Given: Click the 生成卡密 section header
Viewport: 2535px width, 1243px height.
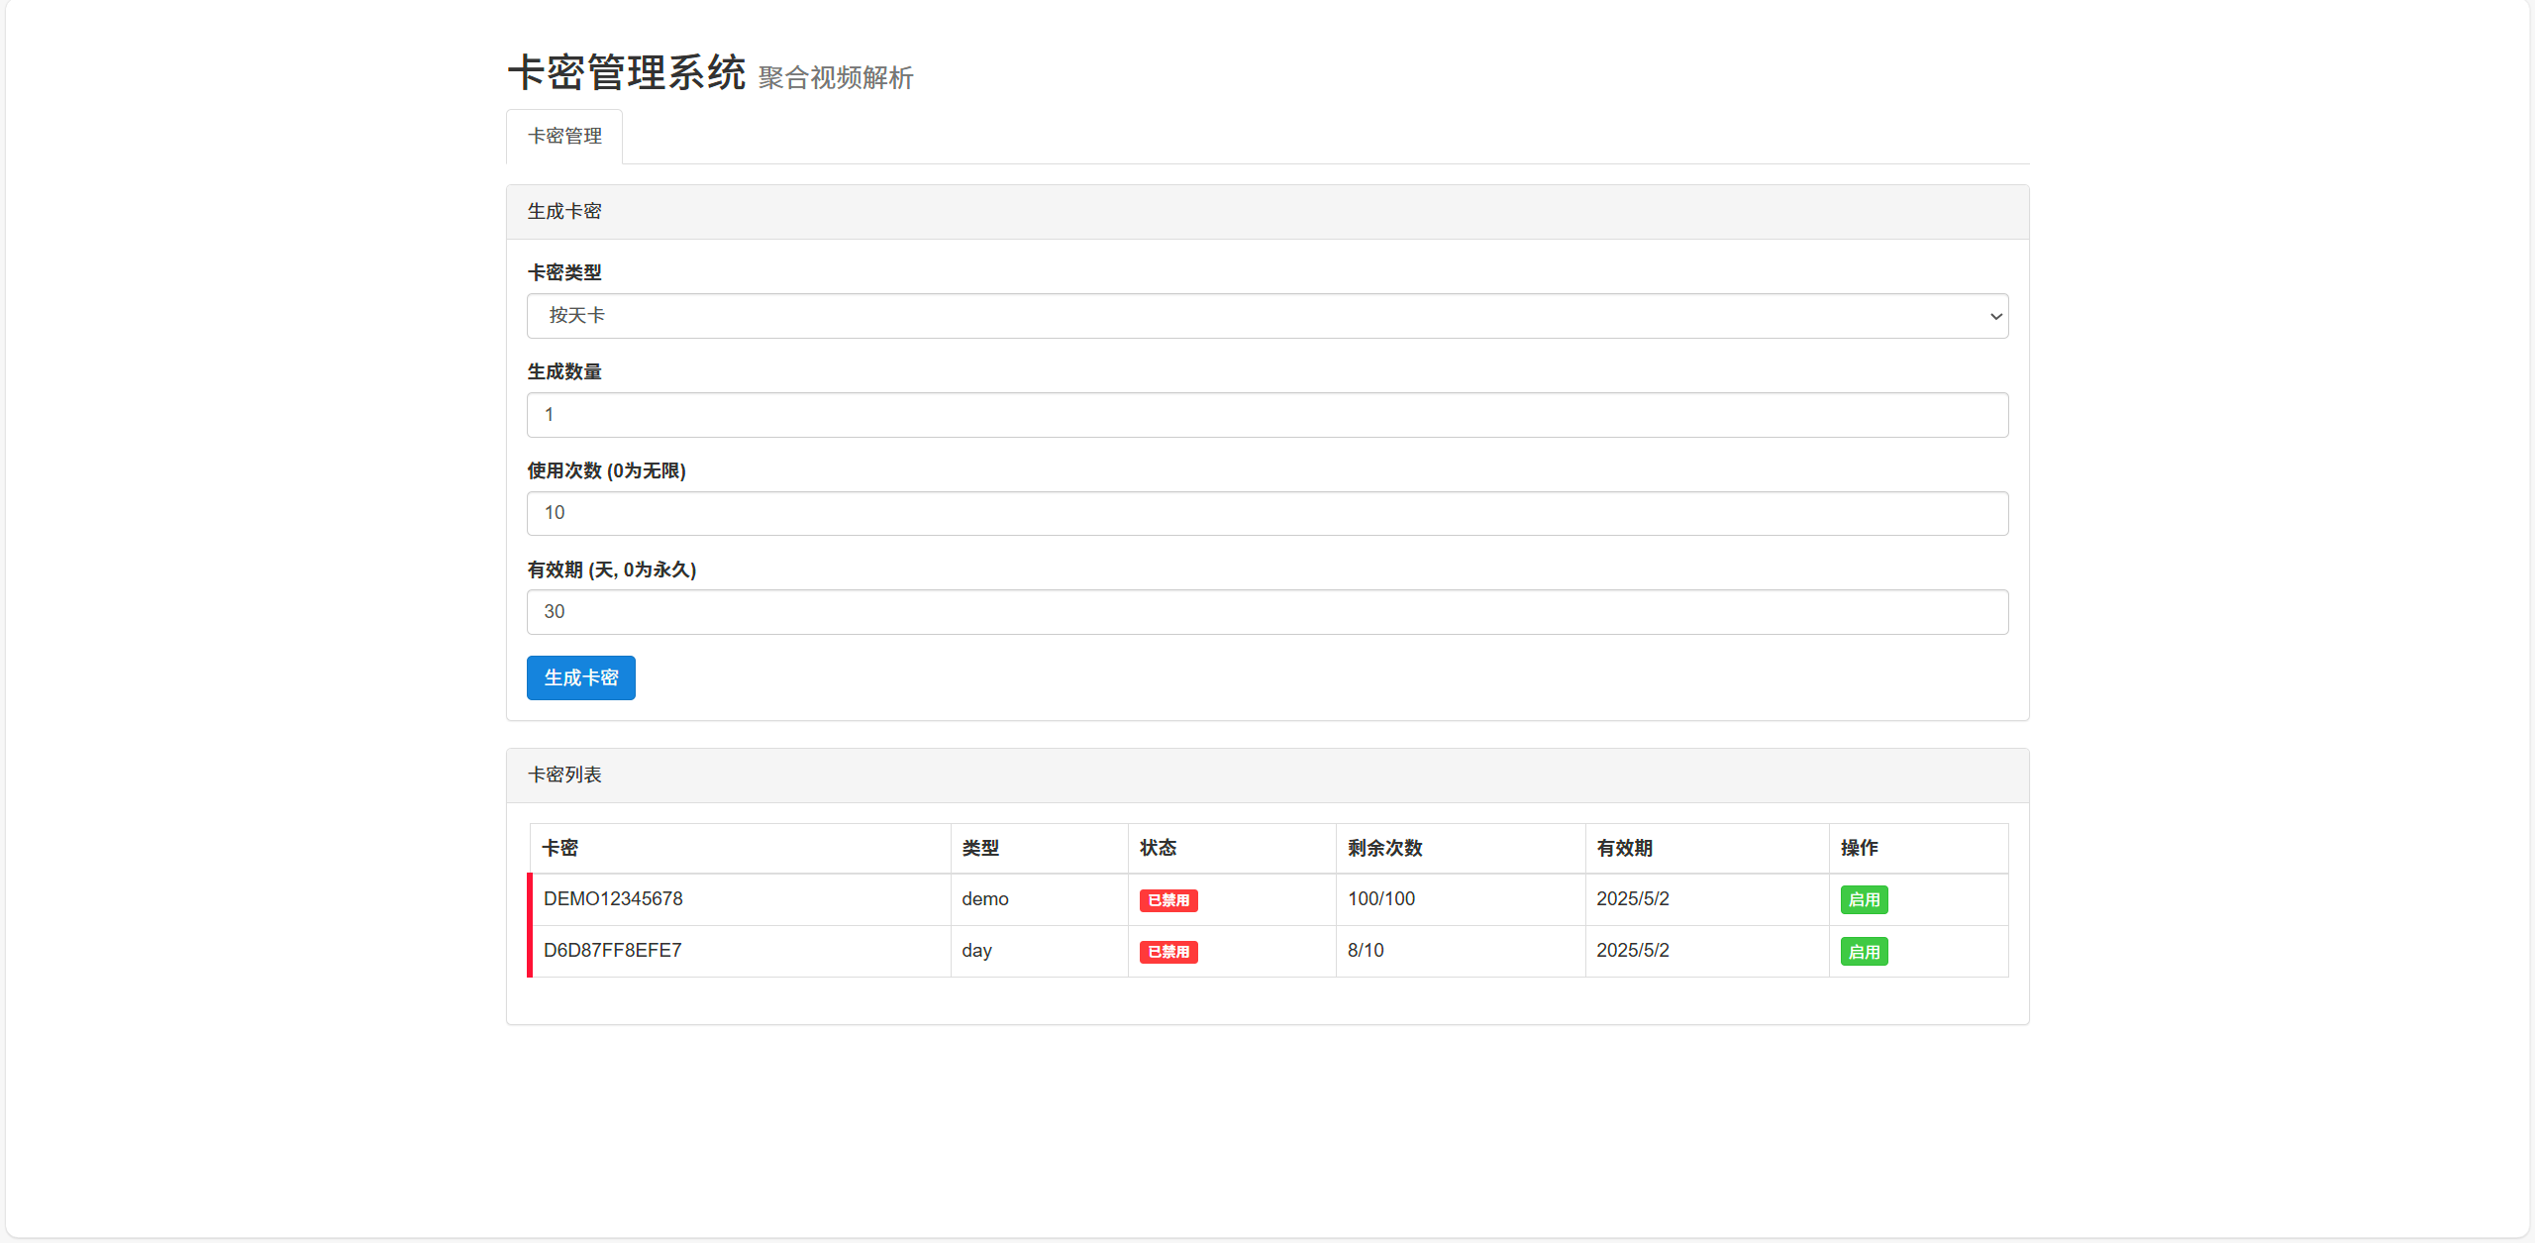Looking at the screenshot, I should [x=563, y=211].
